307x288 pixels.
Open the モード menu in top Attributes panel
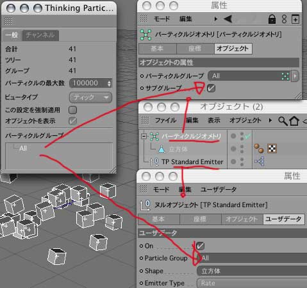(x=162, y=19)
